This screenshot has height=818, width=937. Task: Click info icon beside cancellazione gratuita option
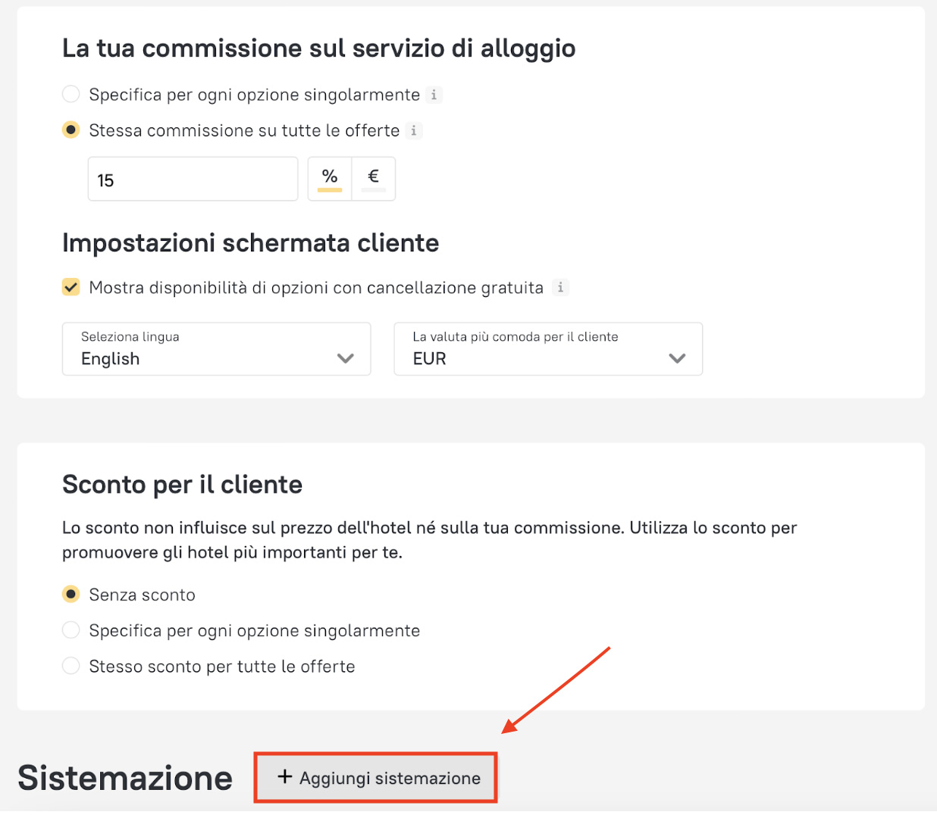pyautogui.click(x=560, y=287)
